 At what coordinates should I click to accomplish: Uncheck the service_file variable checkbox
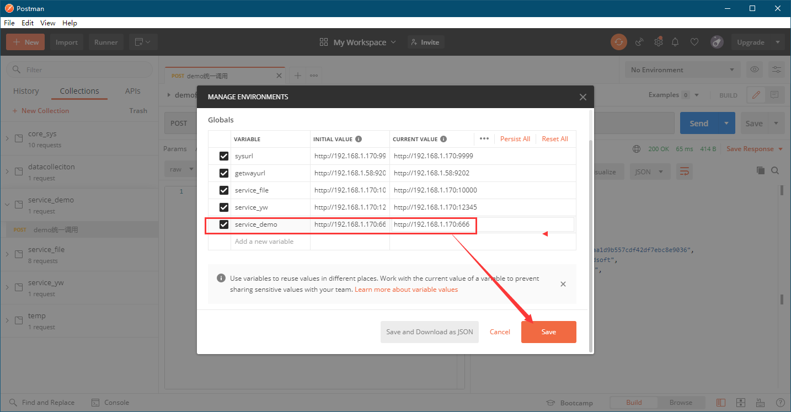(223, 190)
